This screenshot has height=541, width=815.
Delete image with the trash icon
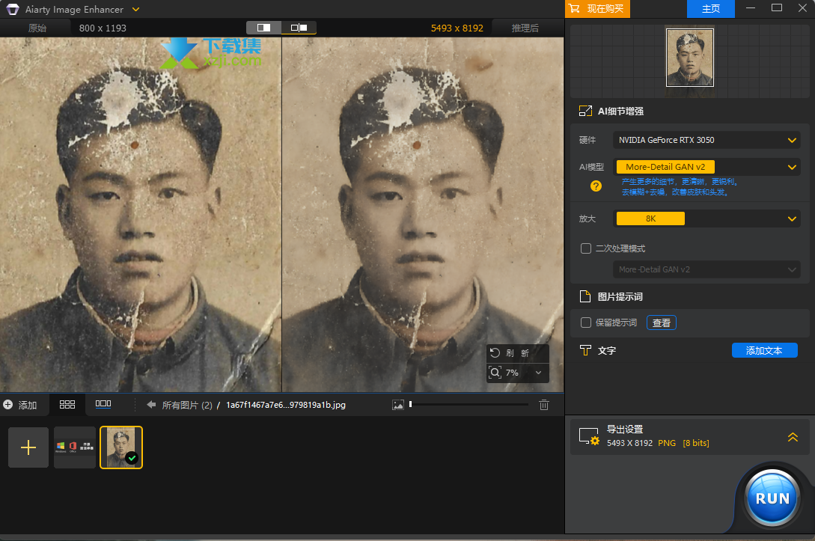[543, 405]
